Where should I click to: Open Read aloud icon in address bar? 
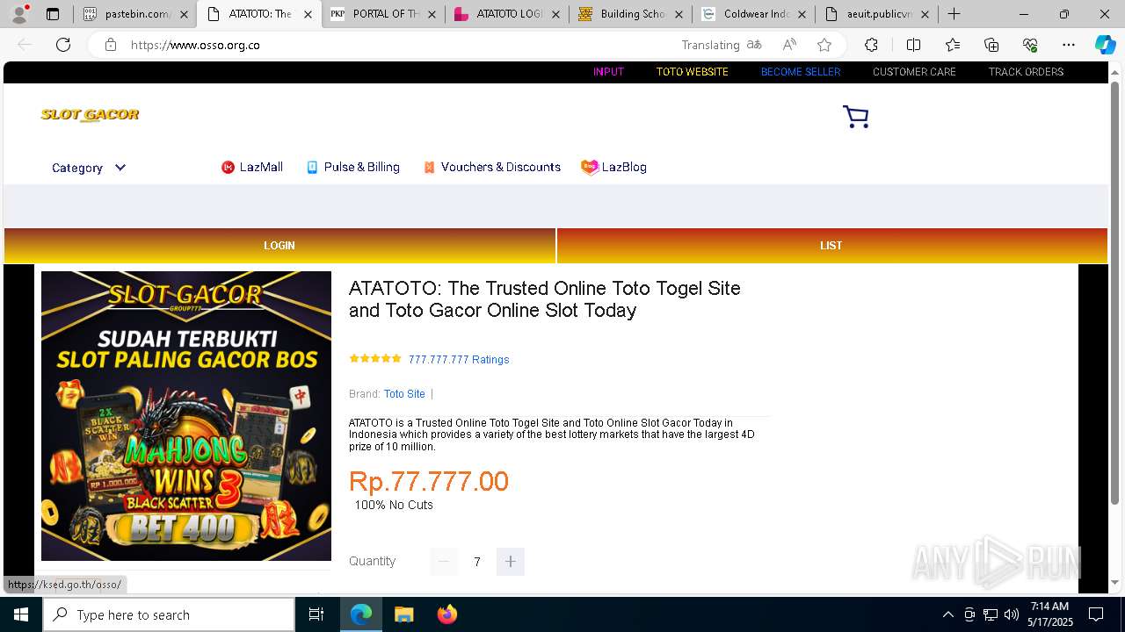pos(789,45)
